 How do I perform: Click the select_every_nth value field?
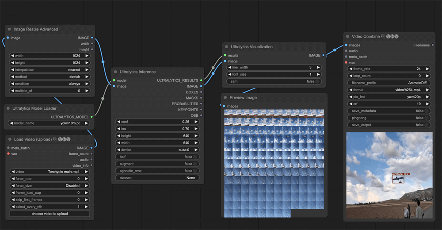[50, 207]
